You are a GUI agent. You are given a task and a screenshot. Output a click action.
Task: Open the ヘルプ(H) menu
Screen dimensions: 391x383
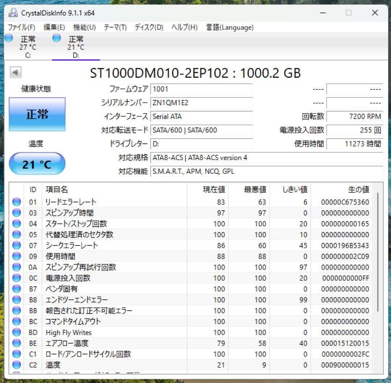point(184,27)
